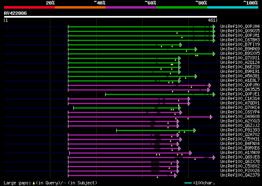Select the UniRef100_Q43525 label

click(240, 90)
